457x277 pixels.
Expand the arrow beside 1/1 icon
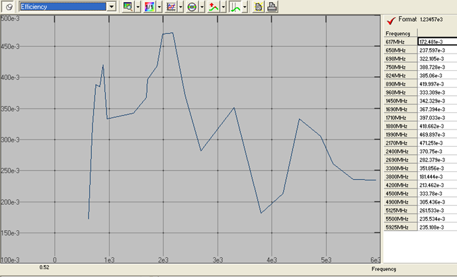159,7
